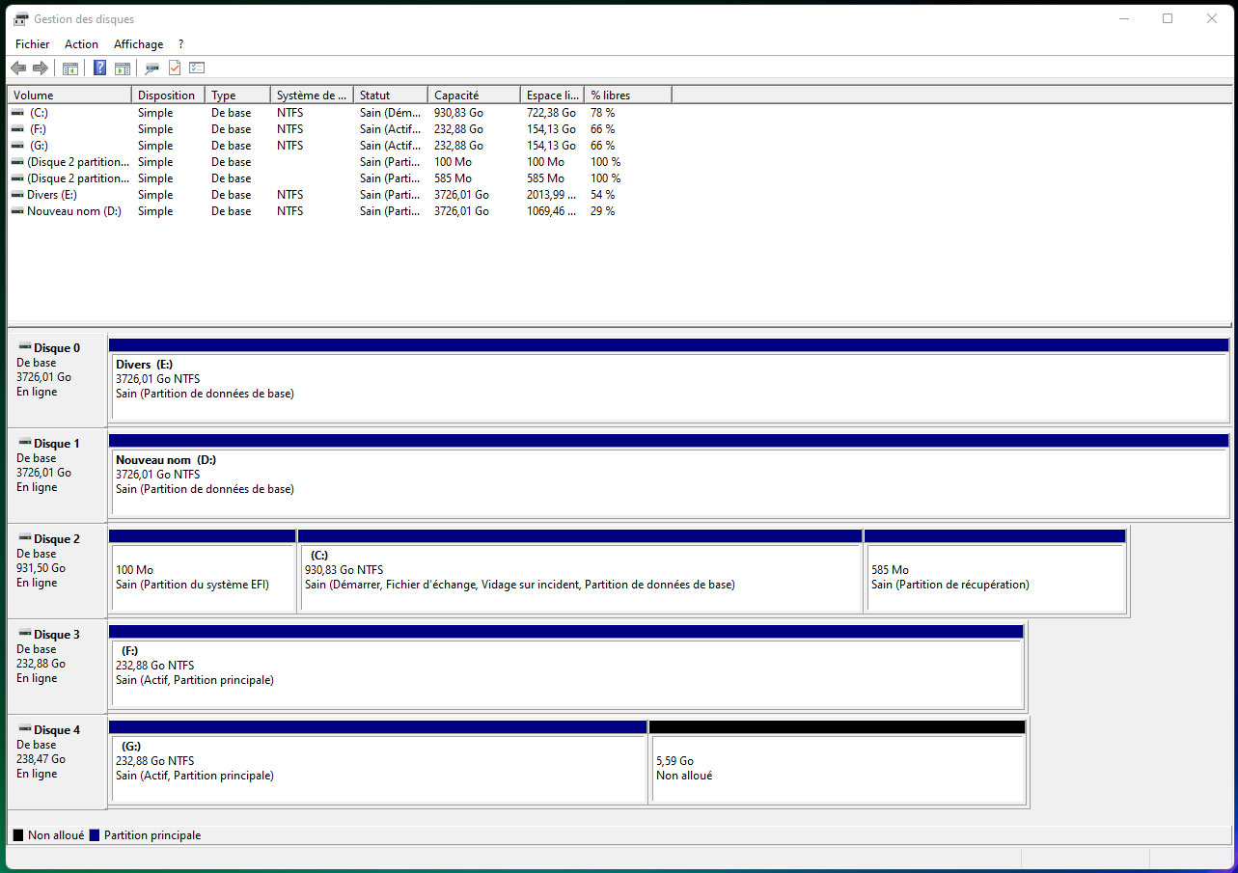Select the 585 Mo recovery partition block
This screenshot has width=1238, height=873.
(996, 571)
